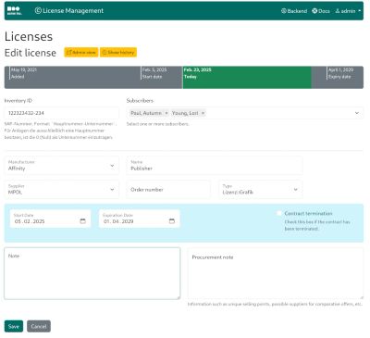Open the Backend link
The width and height of the screenshot is (370, 338).
click(294, 11)
